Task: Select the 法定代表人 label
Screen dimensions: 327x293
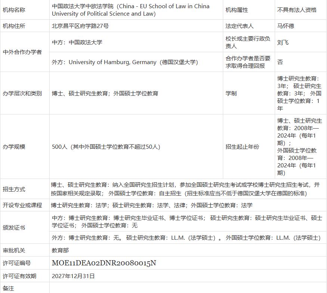Action: tap(239, 26)
